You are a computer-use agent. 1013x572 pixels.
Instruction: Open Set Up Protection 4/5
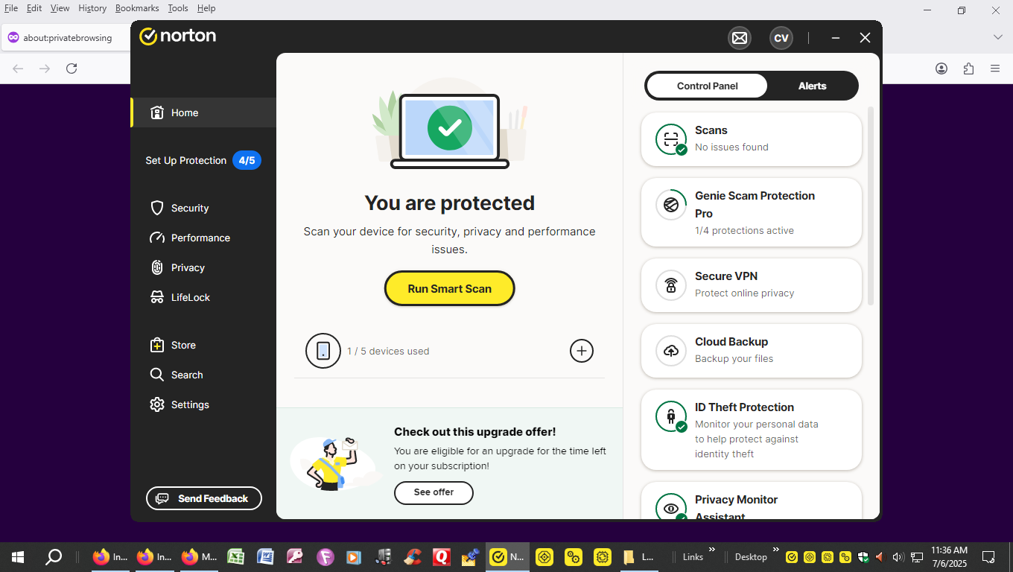[203, 160]
